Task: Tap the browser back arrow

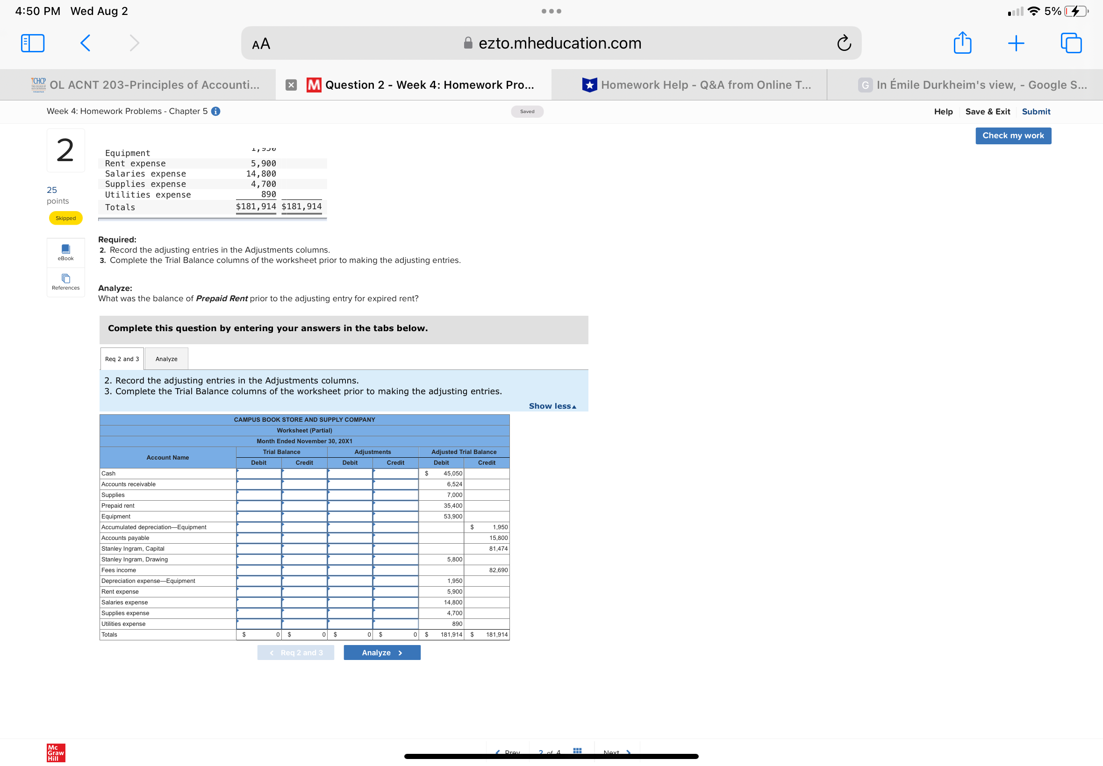Action: pyautogui.click(x=86, y=43)
